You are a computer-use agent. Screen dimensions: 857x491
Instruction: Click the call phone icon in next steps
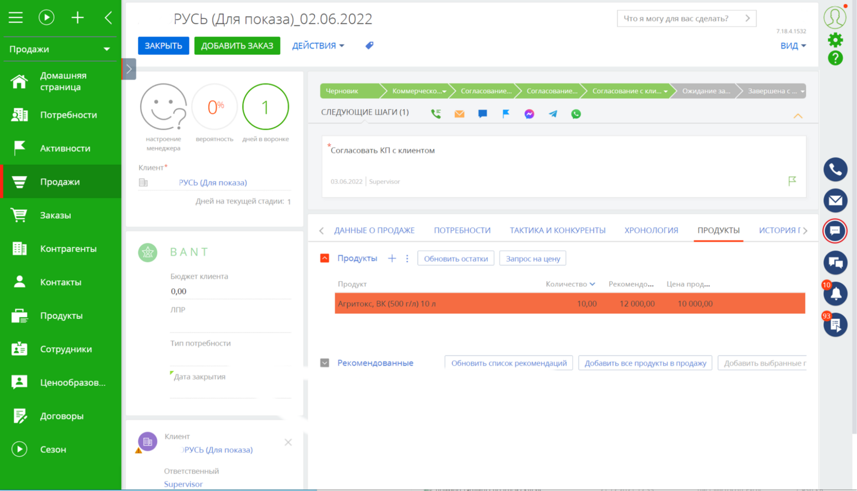(x=436, y=114)
